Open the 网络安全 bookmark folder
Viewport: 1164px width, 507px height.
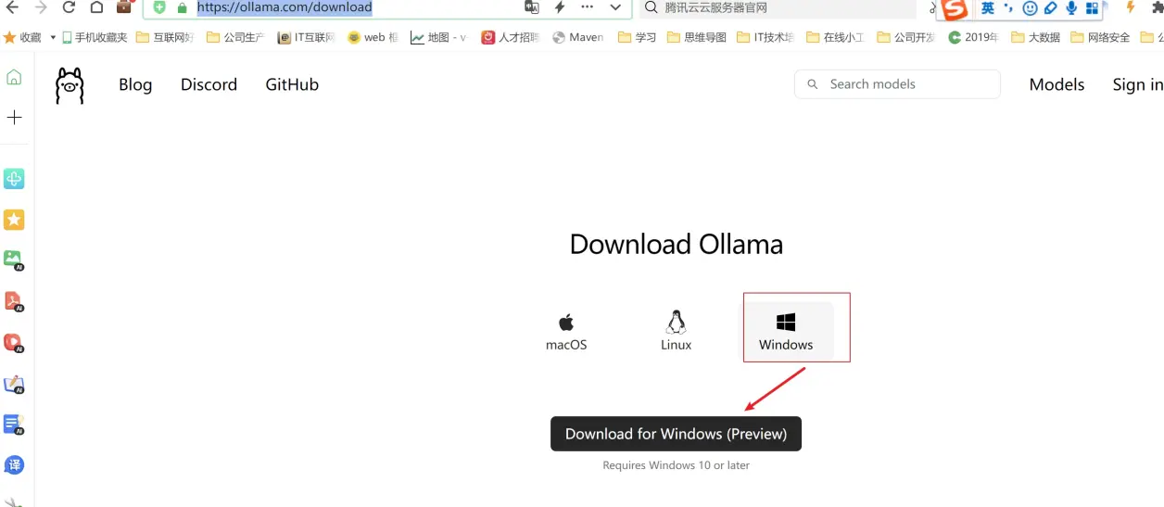(1101, 38)
